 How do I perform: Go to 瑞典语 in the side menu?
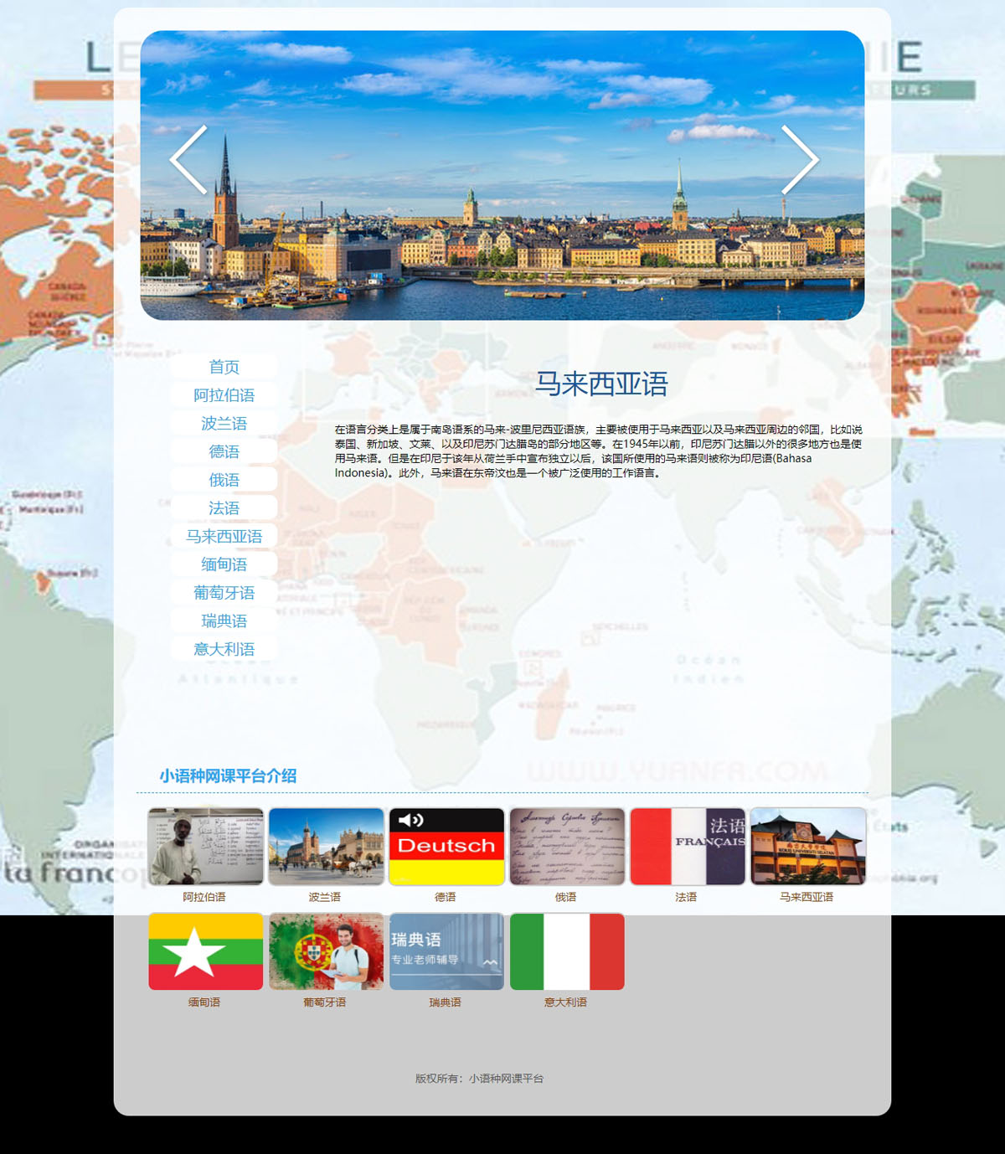tap(224, 621)
